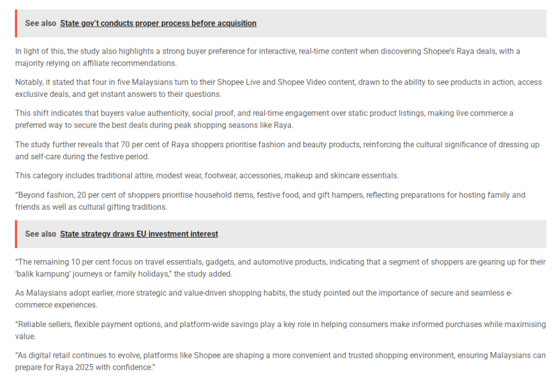
Task: Click the phrase 'balik kampung' in the text
Action: (43, 274)
